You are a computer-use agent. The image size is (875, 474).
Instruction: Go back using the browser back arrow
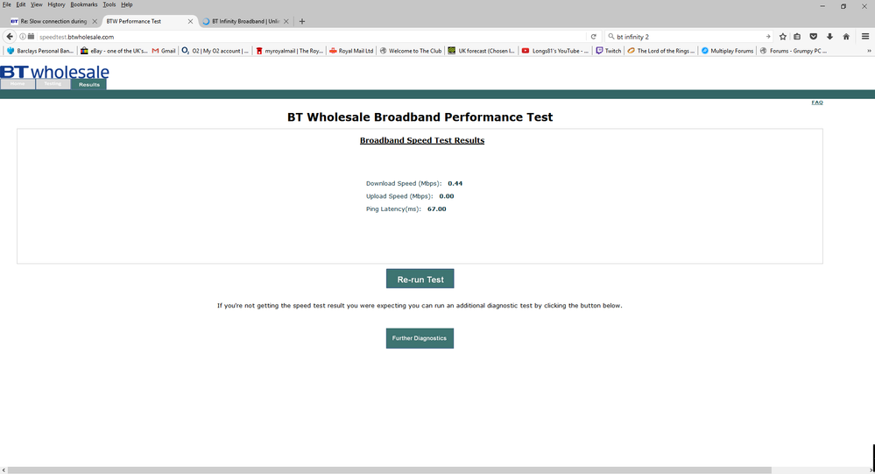pos(10,37)
